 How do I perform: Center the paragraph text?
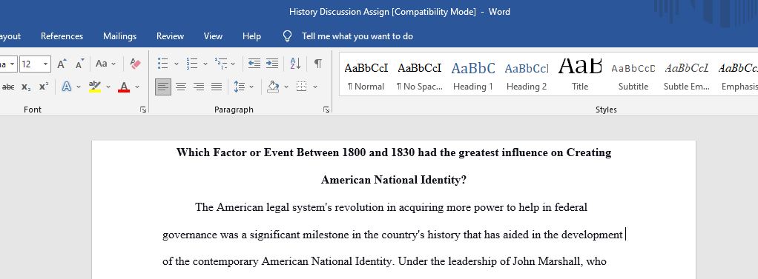181,87
